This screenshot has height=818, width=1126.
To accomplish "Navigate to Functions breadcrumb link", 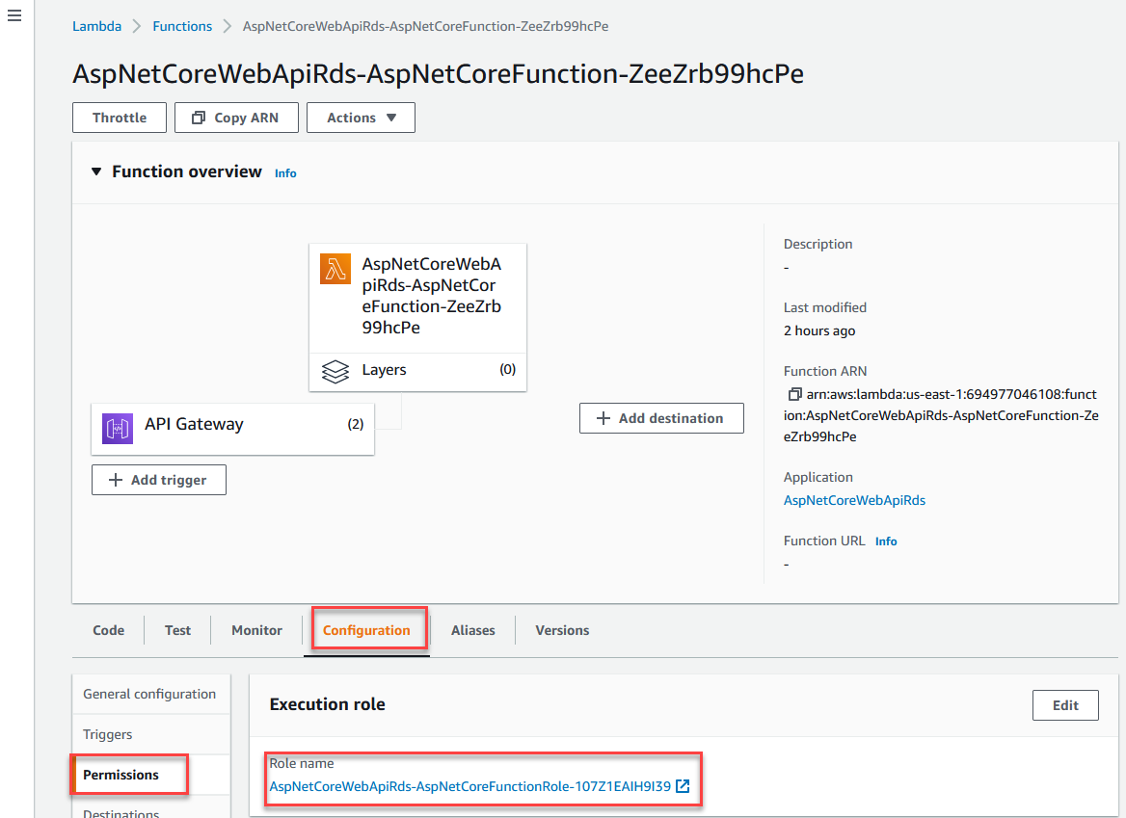I will coord(182,27).
